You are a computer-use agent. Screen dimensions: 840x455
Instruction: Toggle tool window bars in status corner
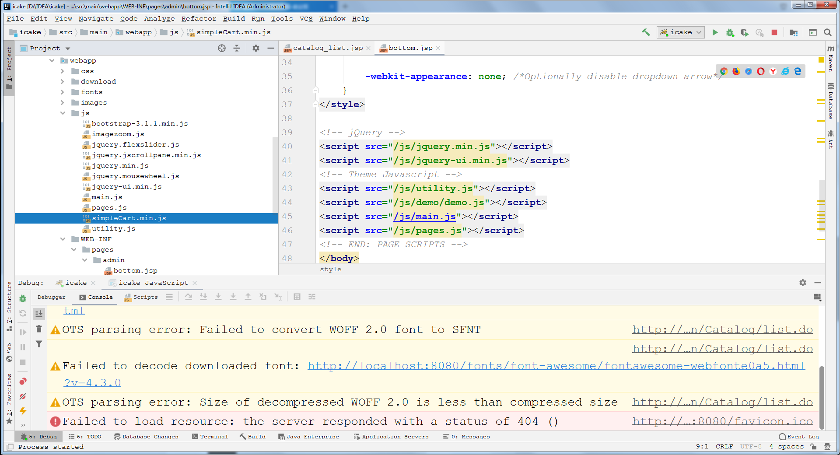pyautogui.click(x=10, y=447)
